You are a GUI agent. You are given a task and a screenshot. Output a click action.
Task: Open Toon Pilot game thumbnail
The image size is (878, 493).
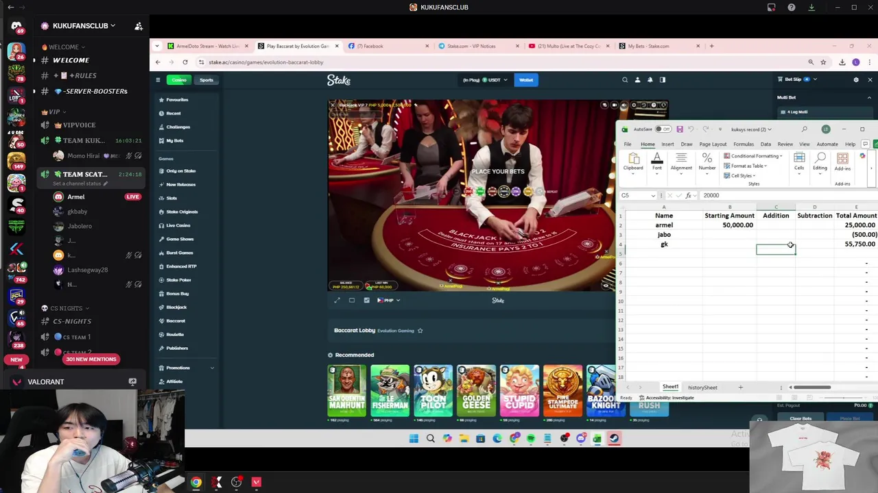tap(433, 390)
